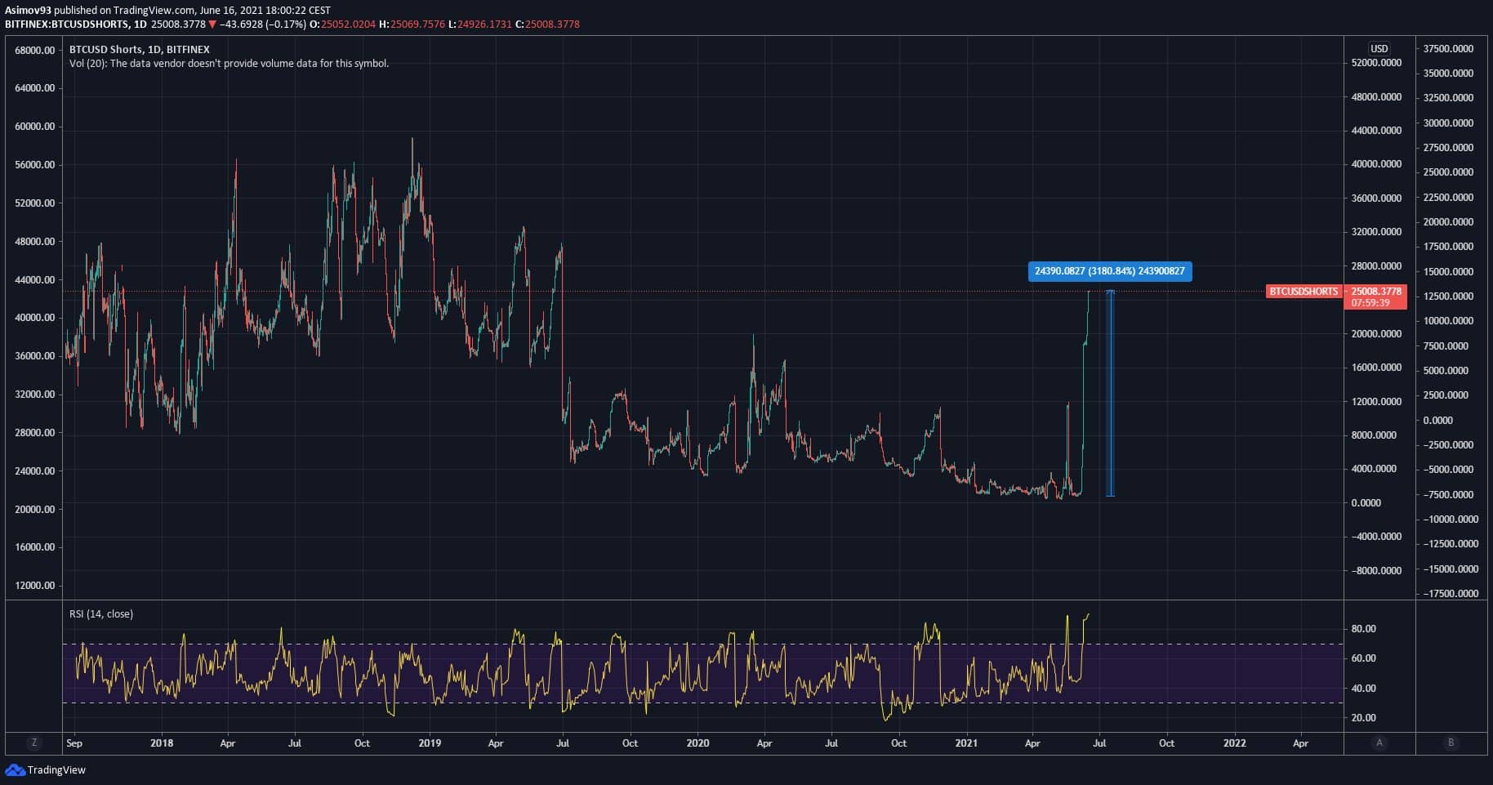1493x785 pixels.
Task: Click the 2022 label on the time axis
Action: [1234, 743]
